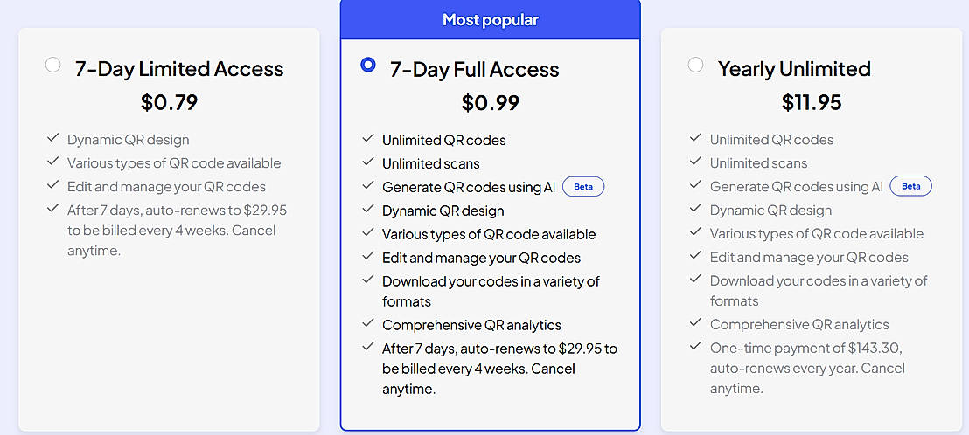Click checkmark beside Unlimited scans in Yearly plan
Viewport: 969px width, 435px height.
tap(695, 162)
